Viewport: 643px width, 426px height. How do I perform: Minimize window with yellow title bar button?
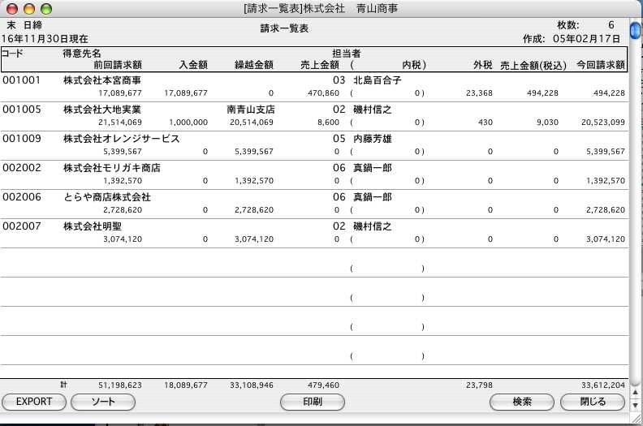(x=28, y=8)
